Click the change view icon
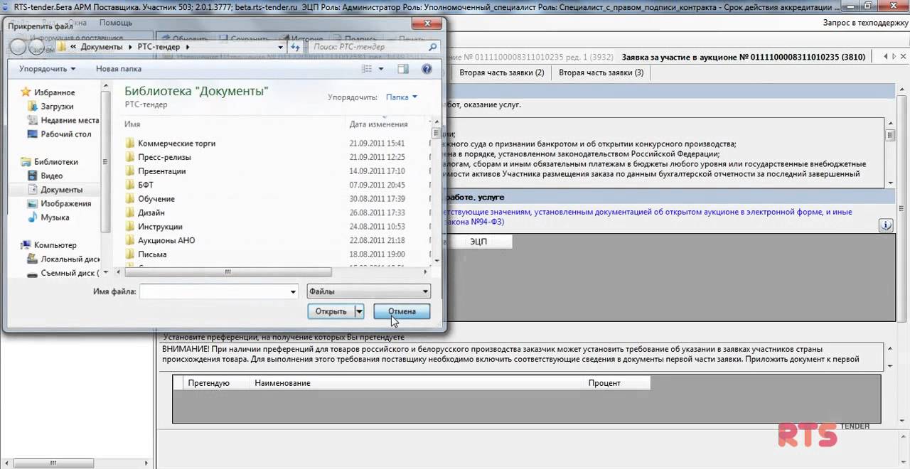910x469 pixels. click(x=367, y=69)
